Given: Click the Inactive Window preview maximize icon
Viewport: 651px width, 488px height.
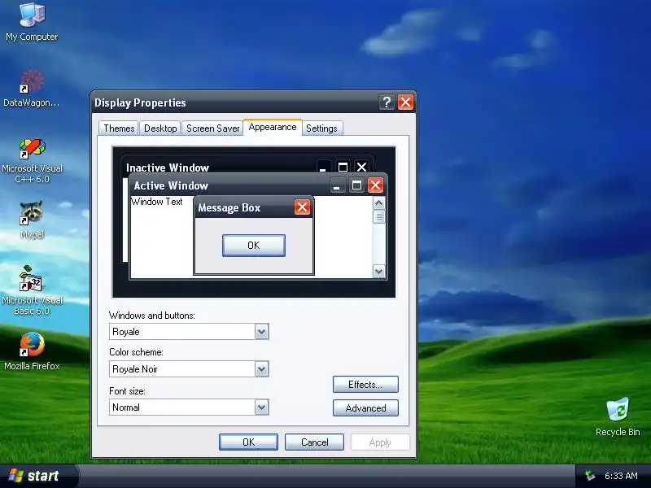Looking at the screenshot, I should click(x=343, y=167).
